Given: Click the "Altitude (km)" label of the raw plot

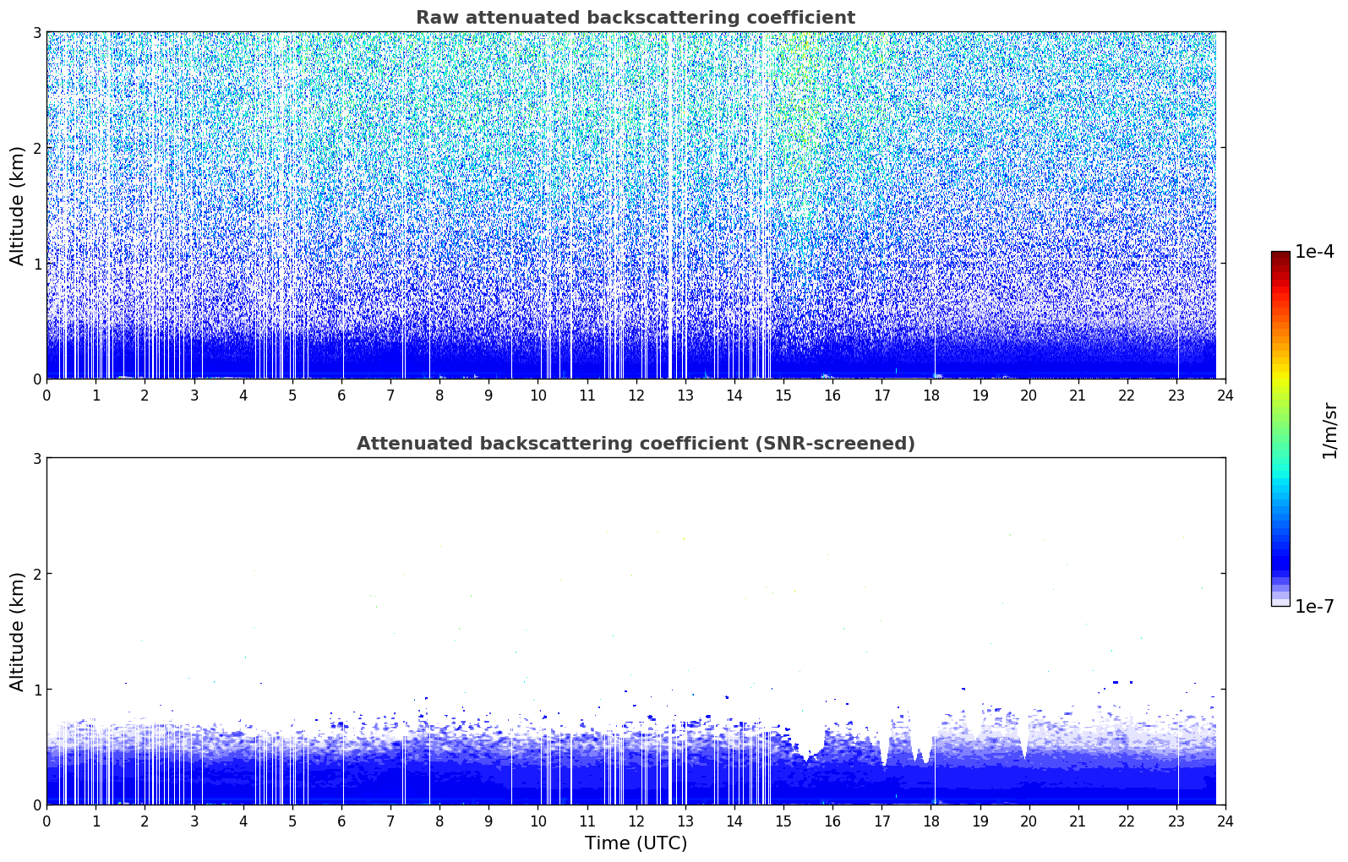Looking at the screenshot, I should click(x=18, y=205).
